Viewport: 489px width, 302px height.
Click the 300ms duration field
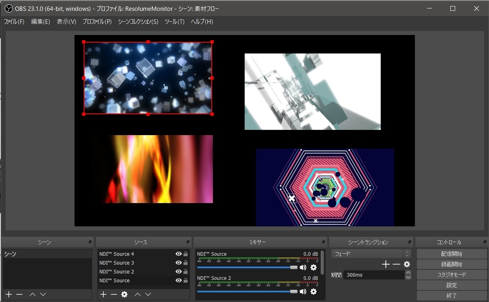tap(374, 275)
